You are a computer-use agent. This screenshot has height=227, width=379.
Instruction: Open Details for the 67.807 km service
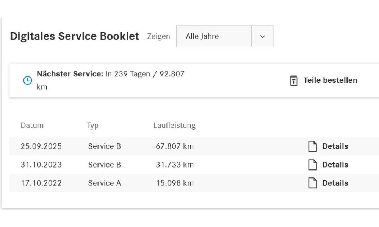pyautogui.click(x=335, y=146)
